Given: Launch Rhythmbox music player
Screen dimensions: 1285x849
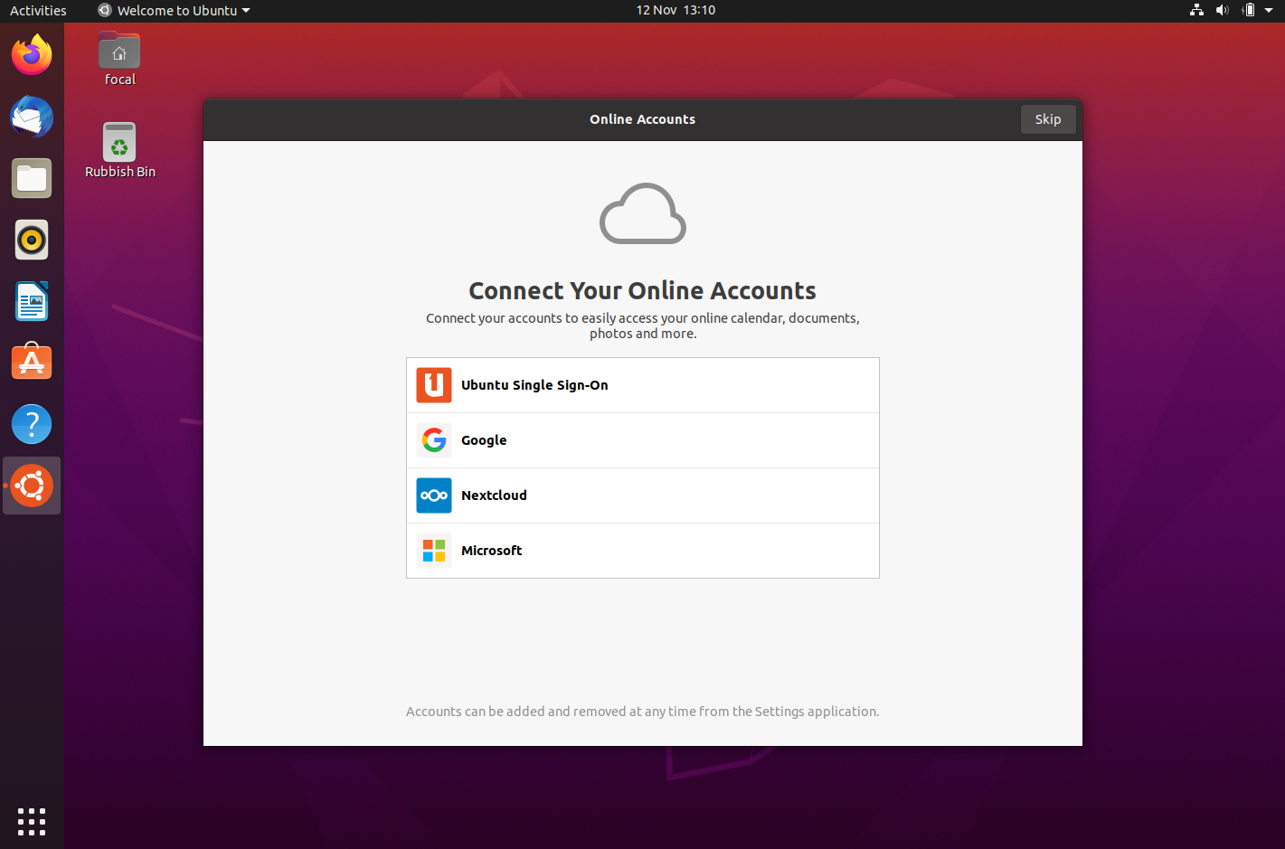Looking at the screenshot, I should 32,241.
